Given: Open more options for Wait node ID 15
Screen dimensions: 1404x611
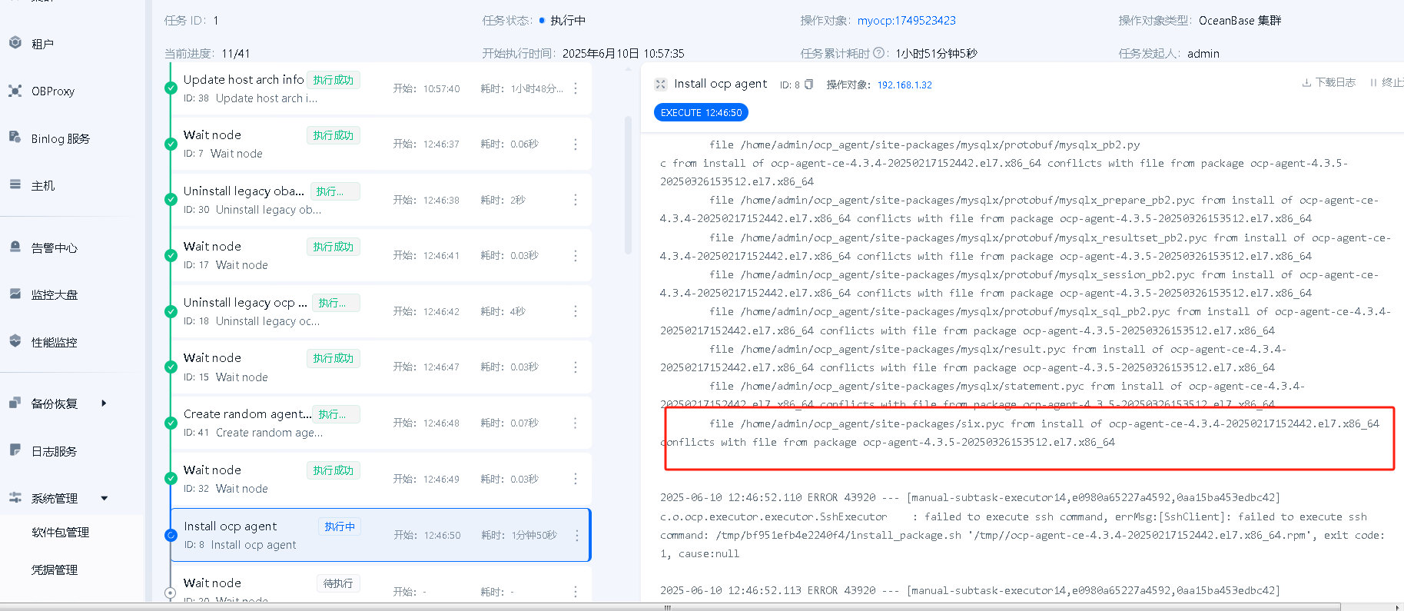Looking at the screenshot, I should (x=576, y=367).
